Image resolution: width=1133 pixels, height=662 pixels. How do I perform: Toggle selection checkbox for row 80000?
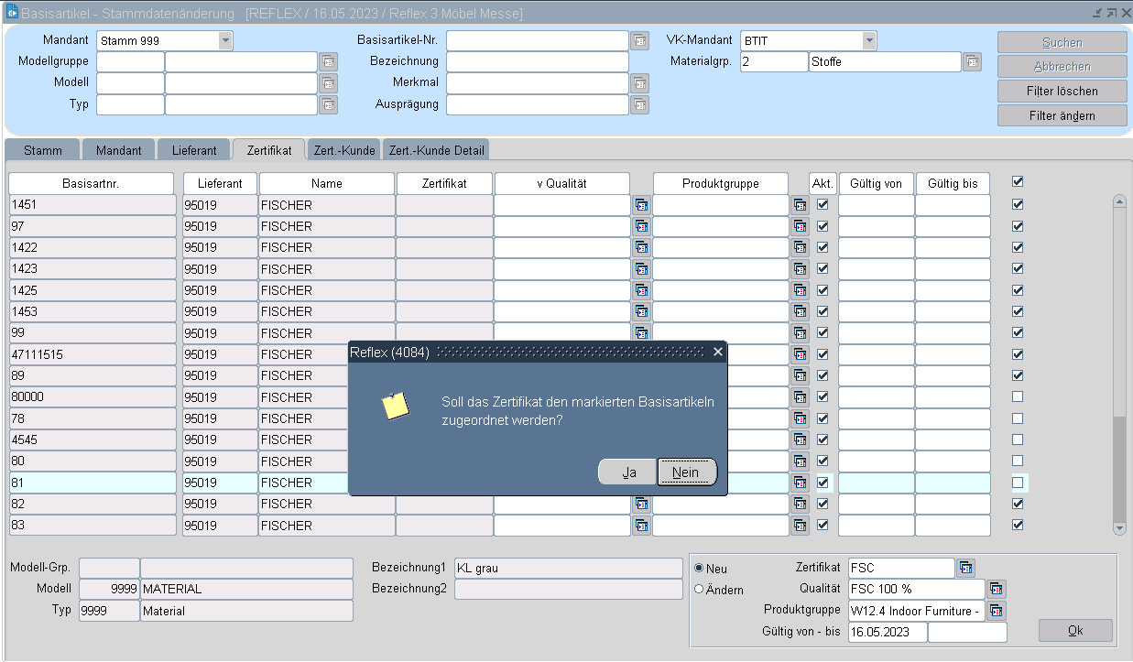(1017, 396)
